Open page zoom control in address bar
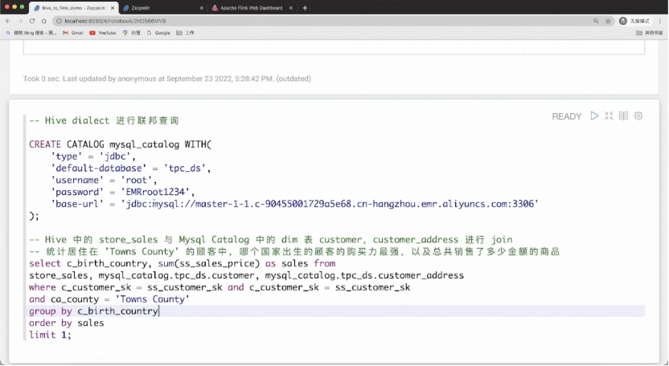The image size is (669, 366). pyautogui.click(x=596, y=21)
